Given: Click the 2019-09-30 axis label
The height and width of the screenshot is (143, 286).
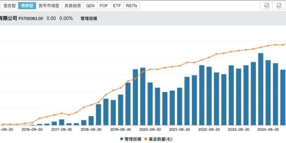Looking at the screenshot, I should (121, 130).
